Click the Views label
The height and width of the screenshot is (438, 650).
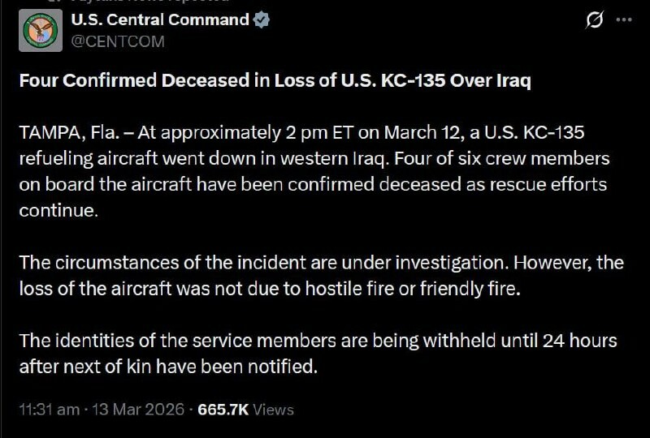[x=273, y=410]
